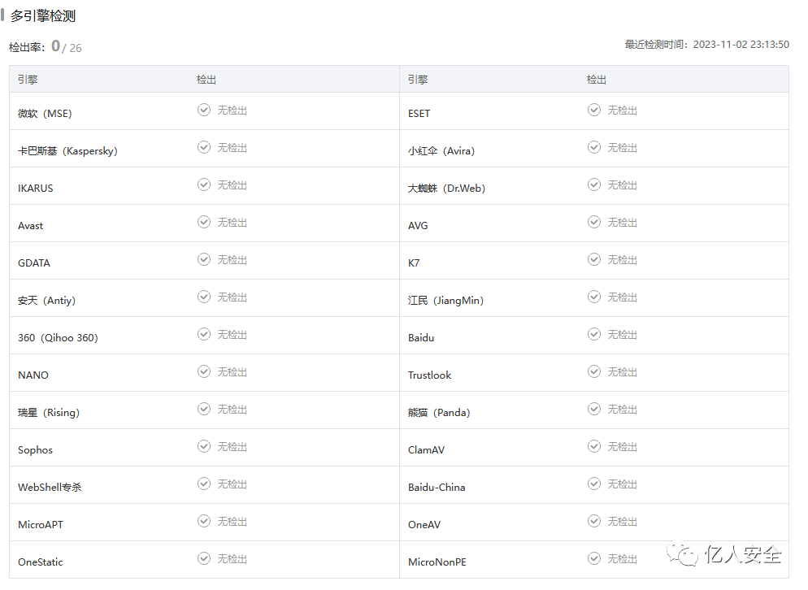Select the Baidu-China engine name
Screen dimensions: 808x590
437,487
